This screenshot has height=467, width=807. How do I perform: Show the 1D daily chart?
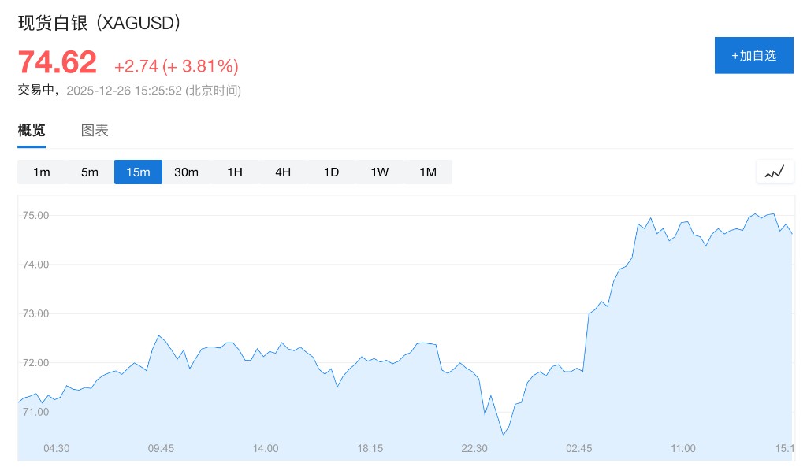click(x=331, y=172)
